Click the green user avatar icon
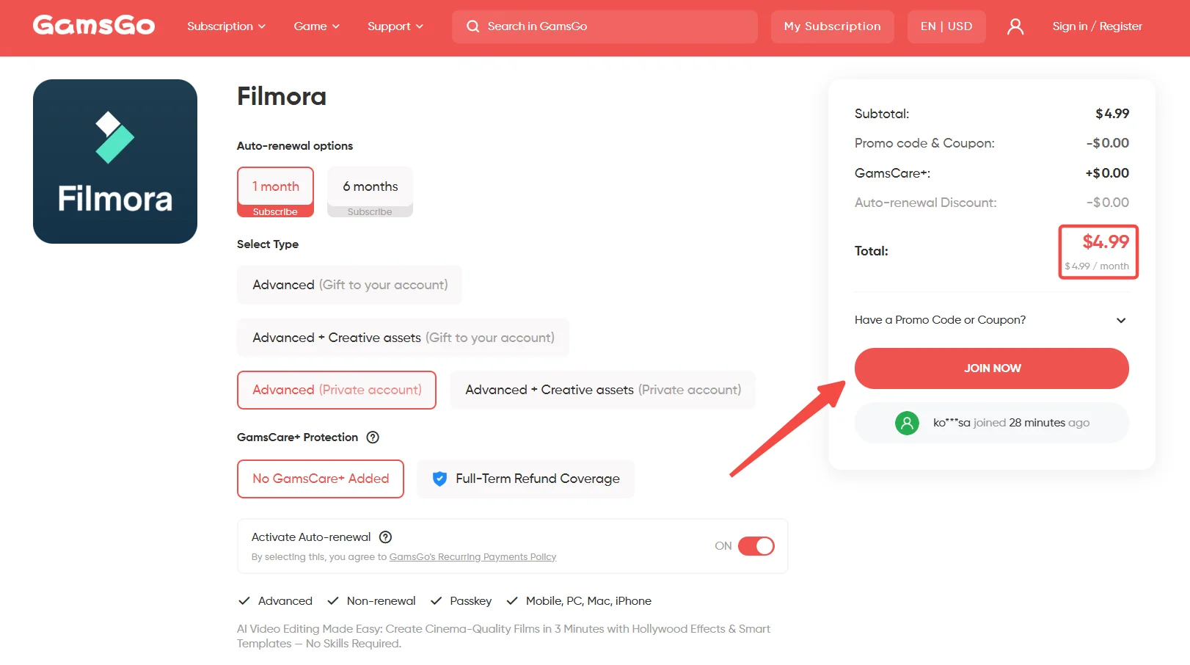Image resolution: width=1190 pixels, height=665 pixels. (907, 423)
